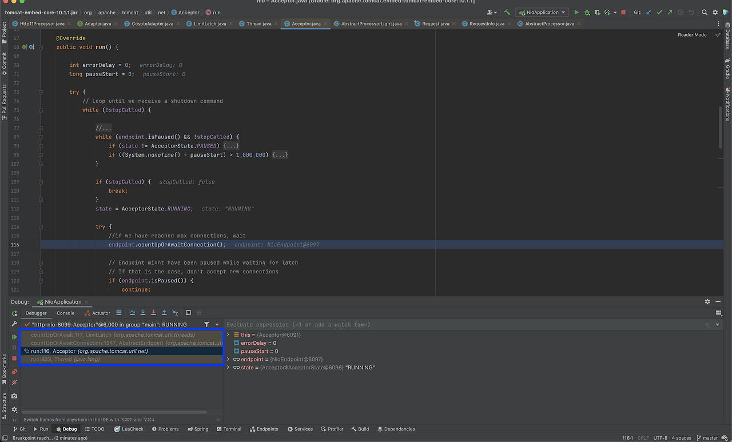
Task: Open the Services tool window button
Action: (x=300, y=429)
